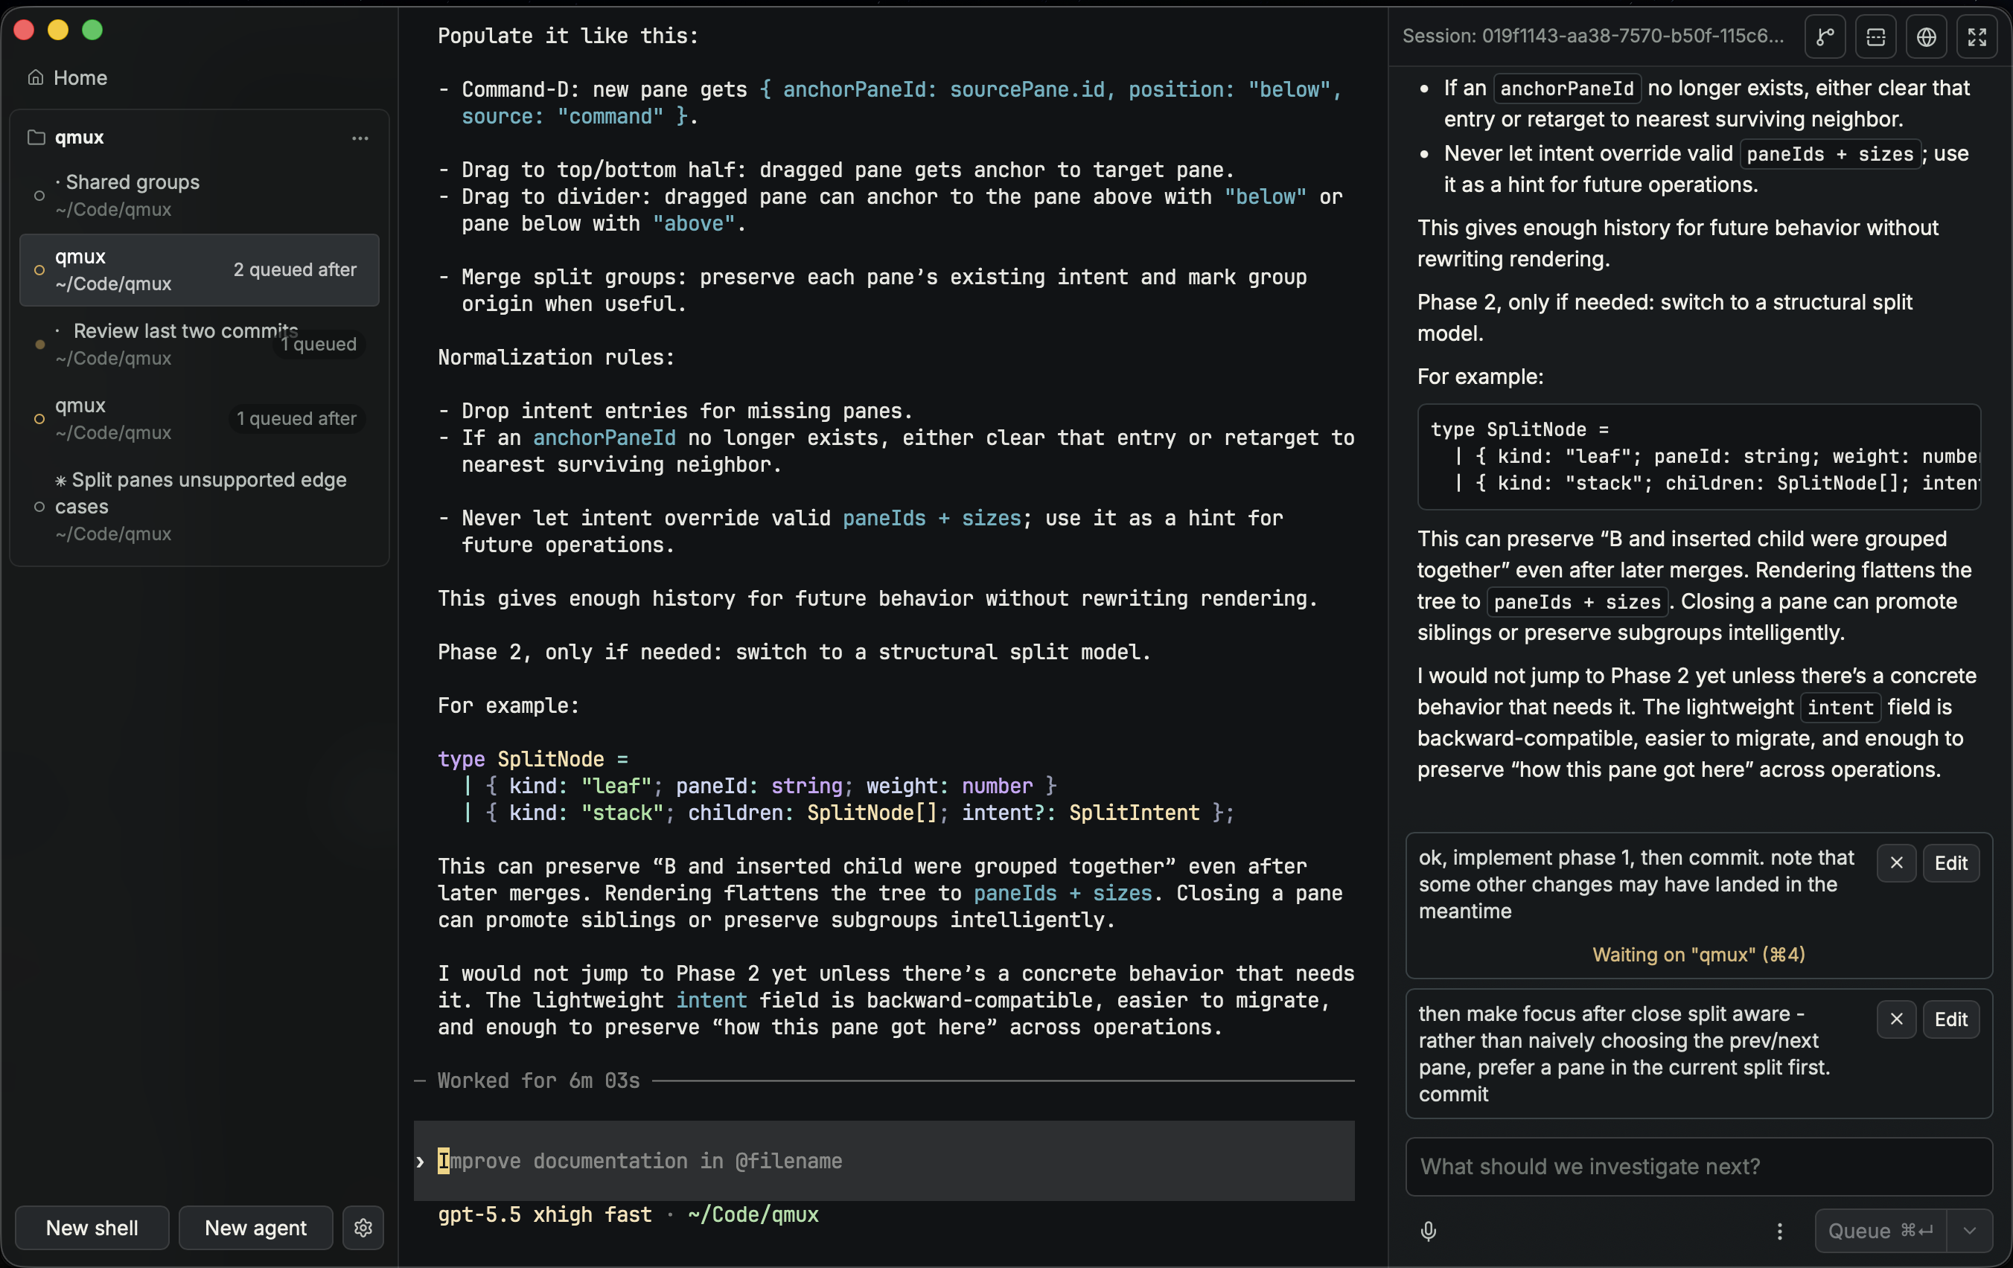Remove the queued 'focus after close' message
The width and height of the screenshot is (2013, 1268).
(x=1896, y=1019)
